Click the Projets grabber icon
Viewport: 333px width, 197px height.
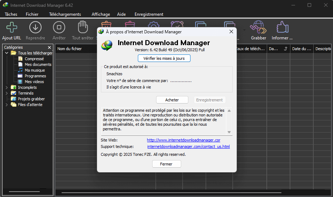tap(13, 99)
